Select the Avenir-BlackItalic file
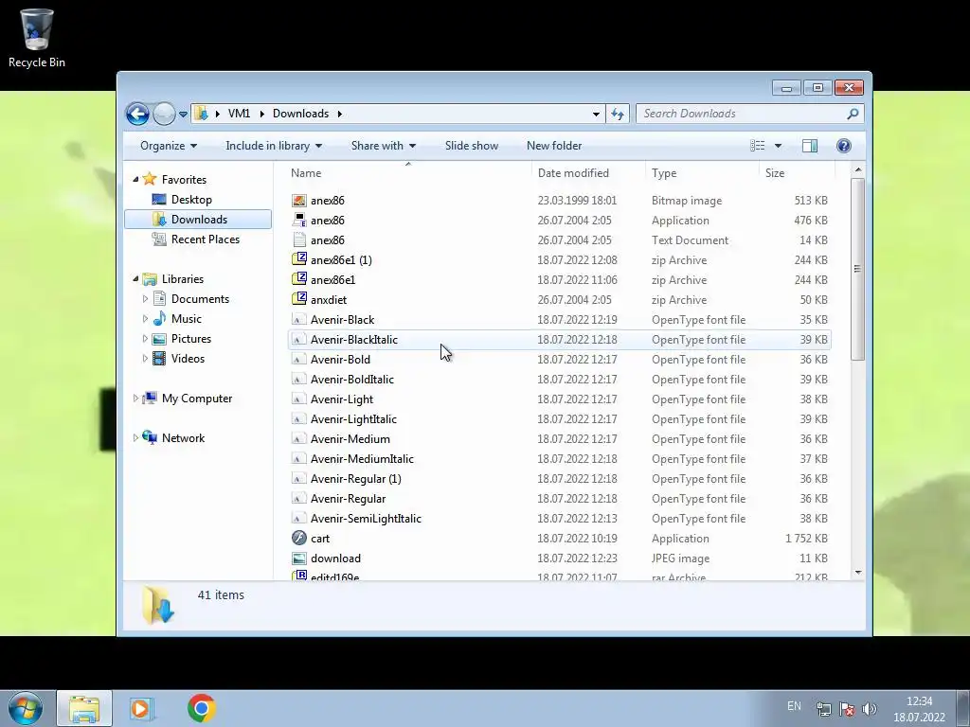The width and height of the screenshot is (970, 727). (559, 340)
